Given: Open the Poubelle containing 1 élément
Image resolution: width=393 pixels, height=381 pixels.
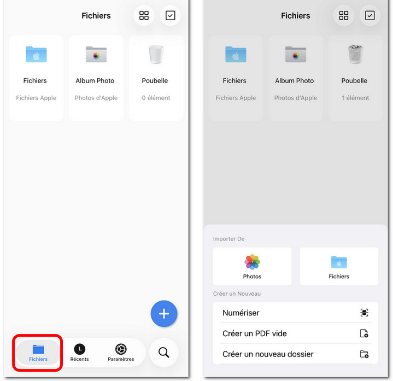Looking at the screenshot, I should tap(355, 78).
